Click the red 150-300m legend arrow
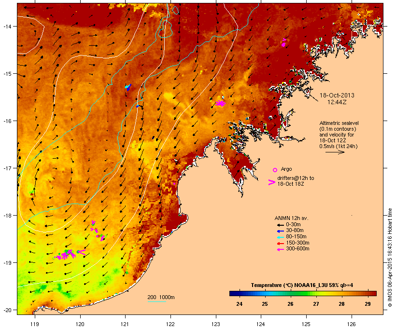The image size is (396, 328). coord(280,244)
